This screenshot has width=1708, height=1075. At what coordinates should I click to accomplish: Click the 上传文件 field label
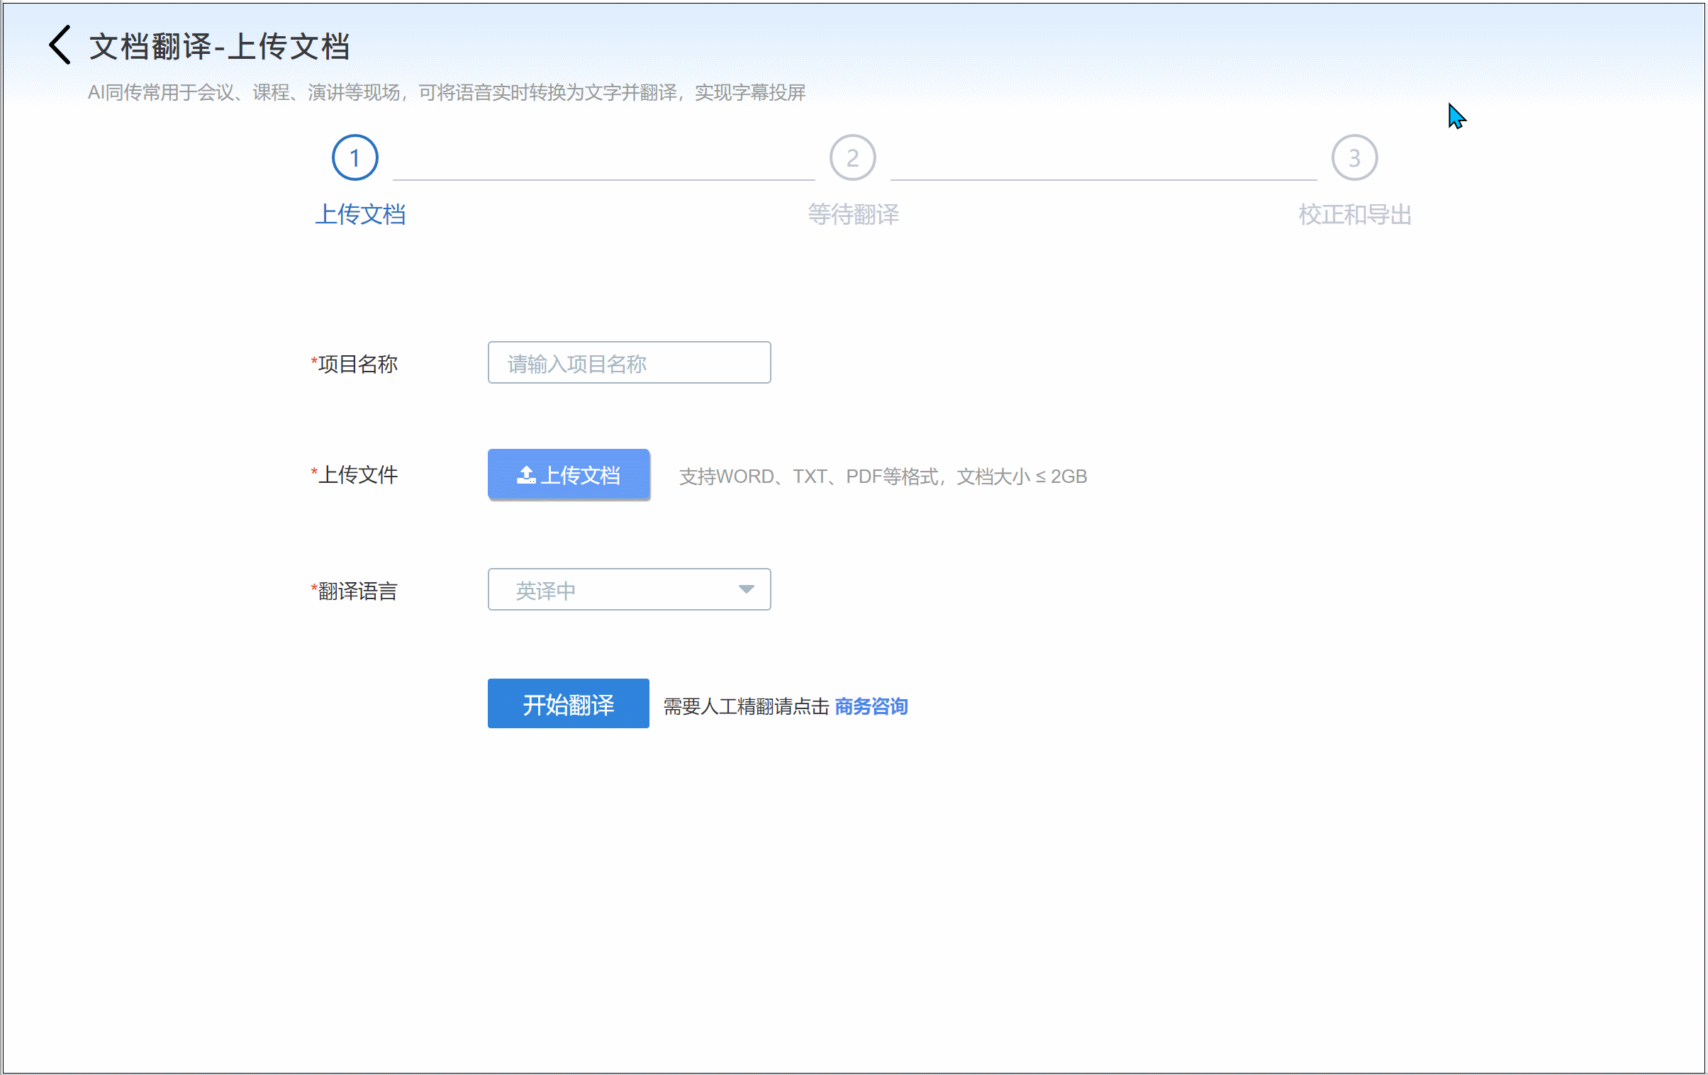pyautogui.click(x=354, y=474)
